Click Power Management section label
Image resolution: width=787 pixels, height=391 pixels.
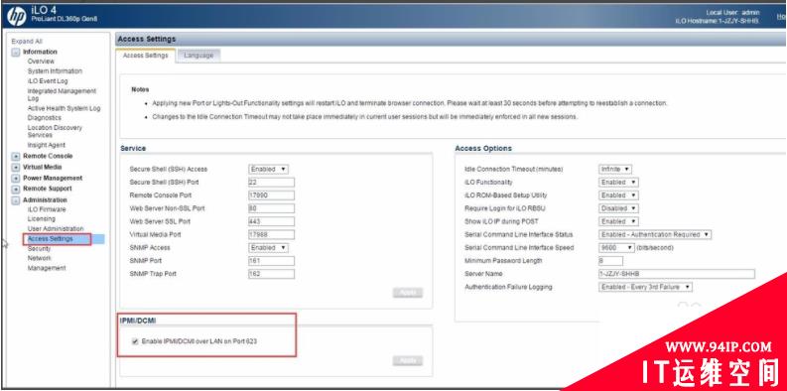(53, 179)
